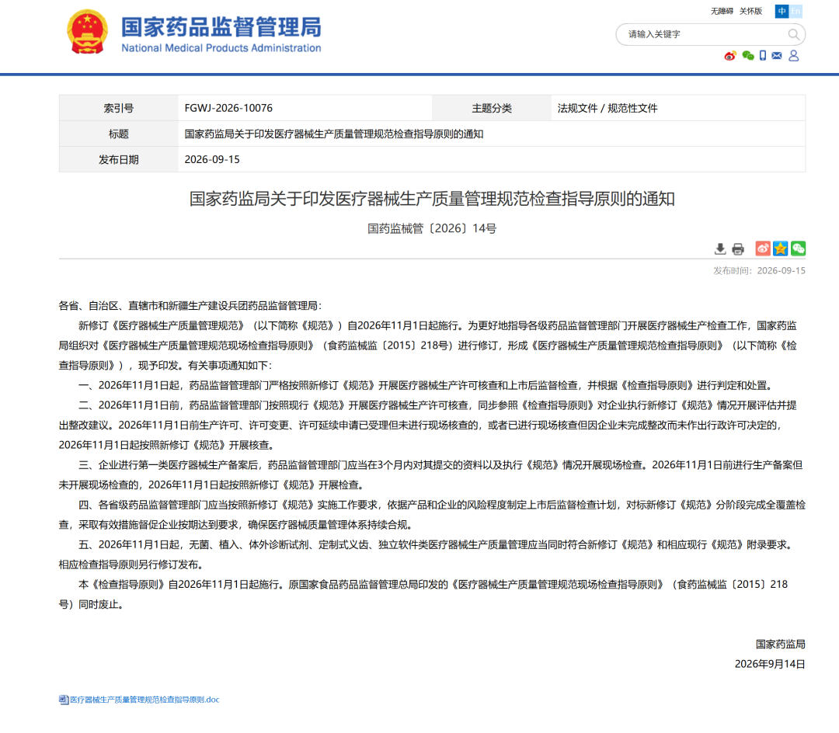
Task: Select paragraph starting 三、企业进行第一类
Action: click(x=430, y=474)
